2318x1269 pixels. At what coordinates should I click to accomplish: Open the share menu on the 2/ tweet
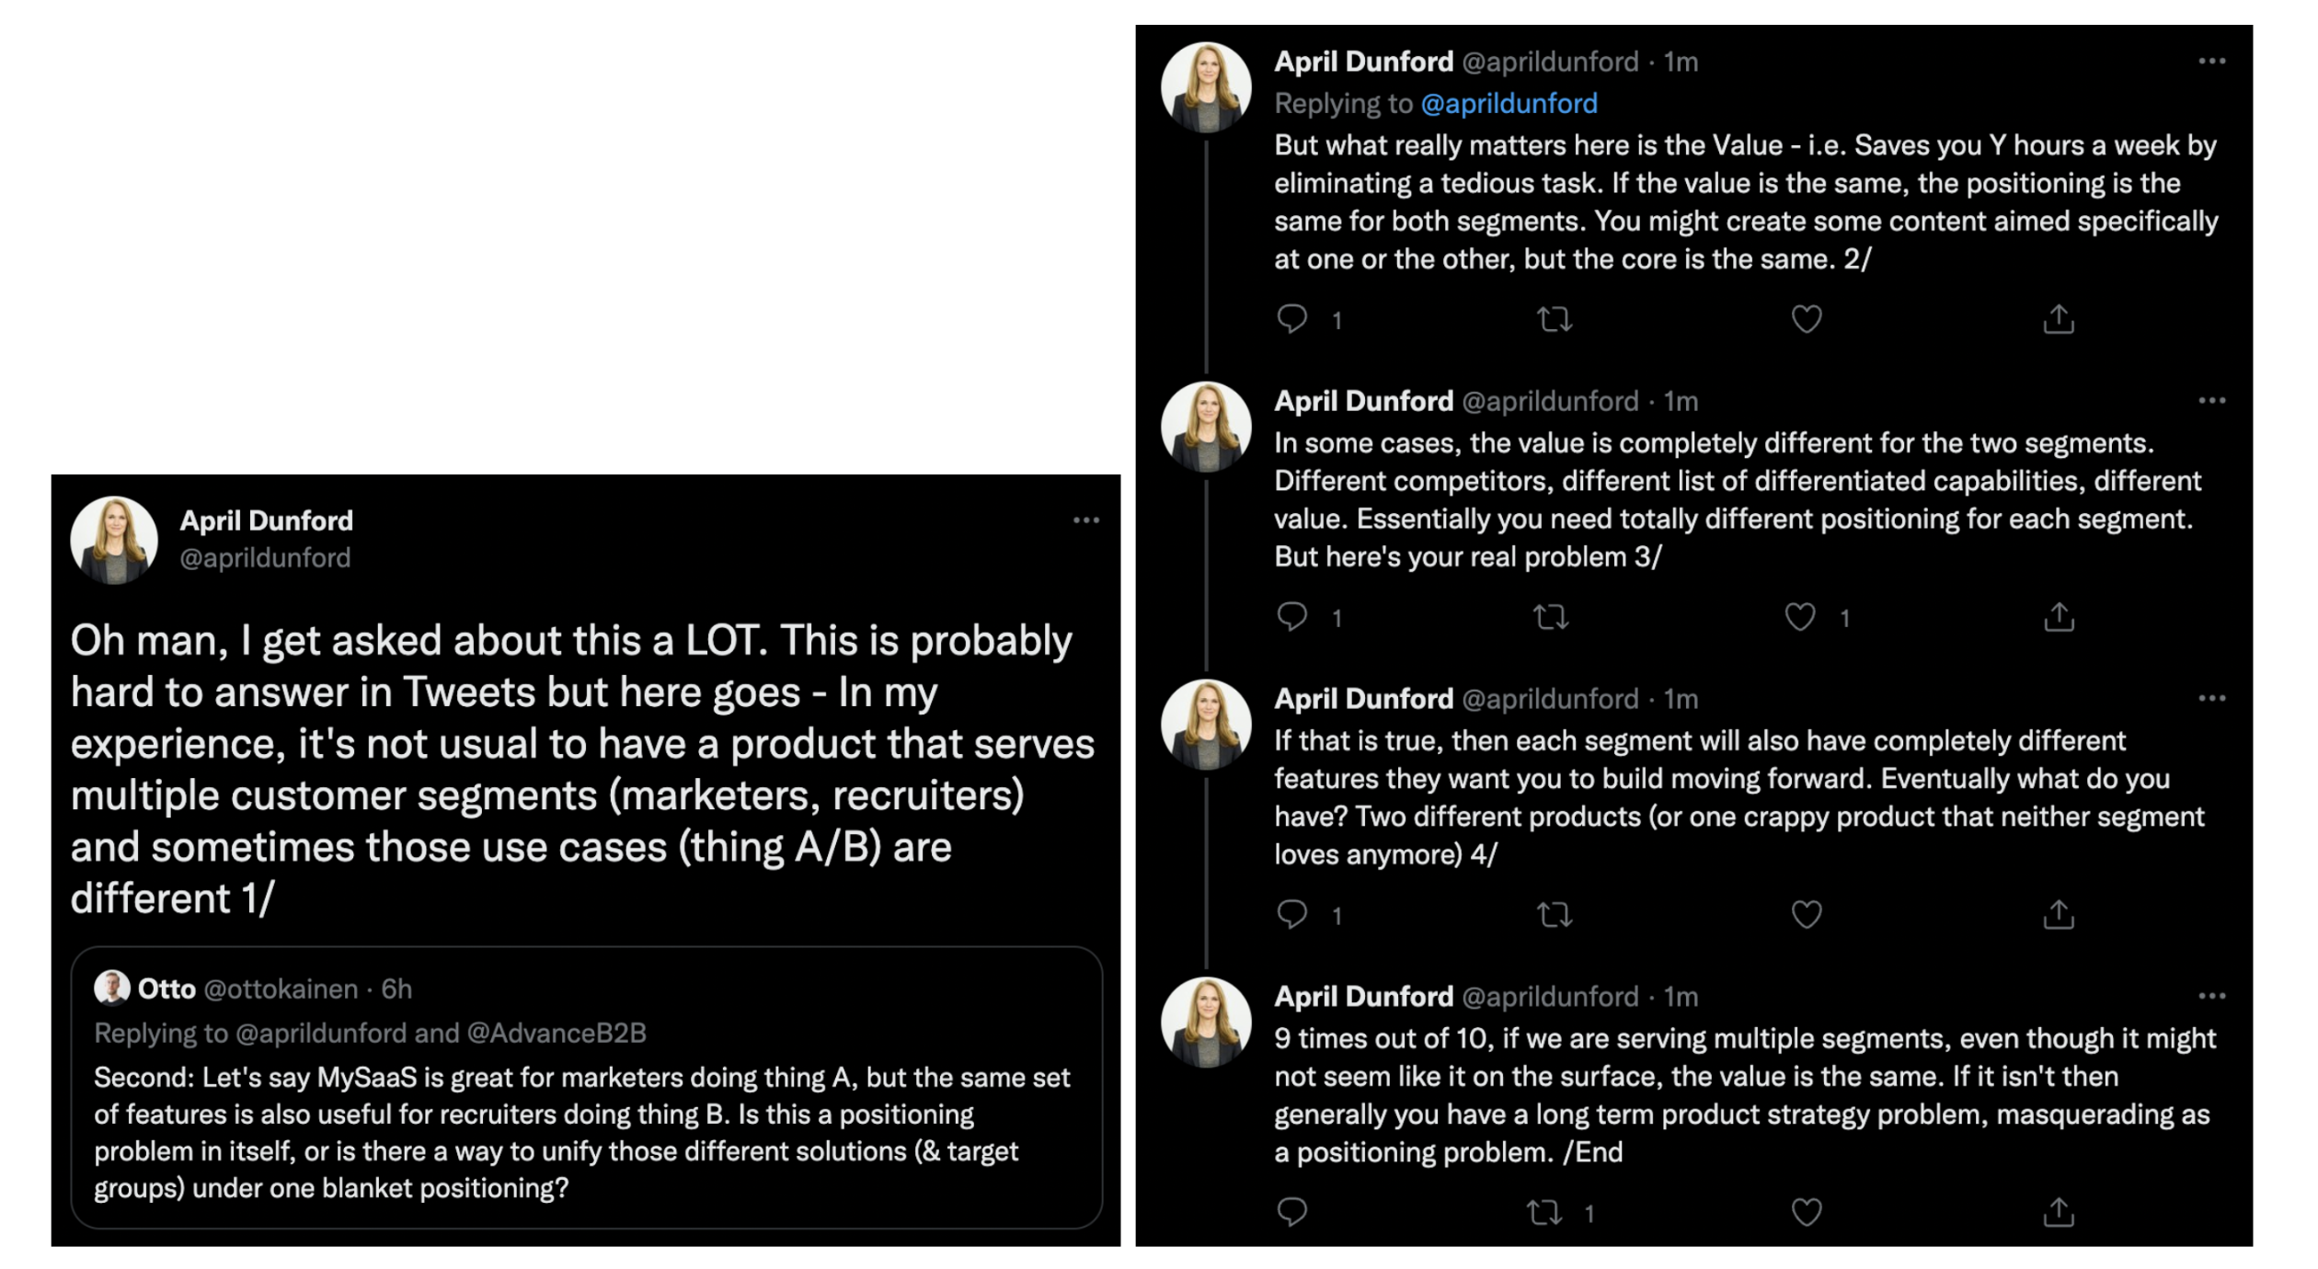[x=2060, y=318]
